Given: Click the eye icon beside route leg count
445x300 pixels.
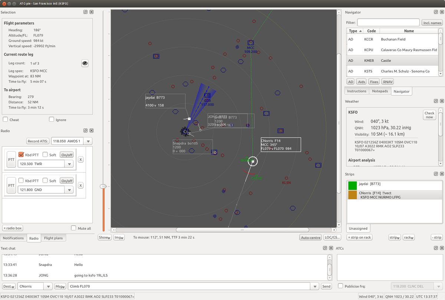Looking at the screenshot, I should (x=85, y=63).
